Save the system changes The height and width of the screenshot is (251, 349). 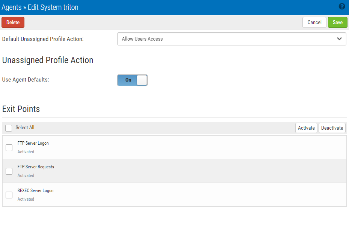337,22
